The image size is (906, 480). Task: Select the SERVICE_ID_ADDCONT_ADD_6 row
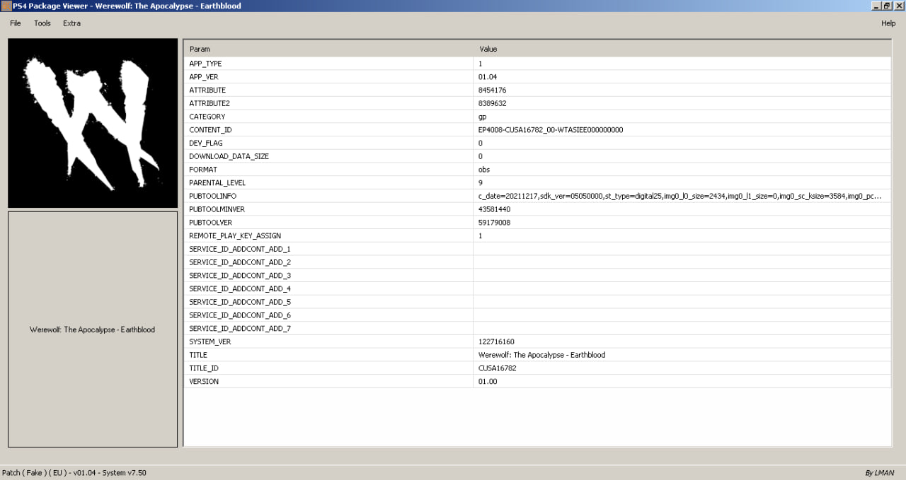[538, 315]
